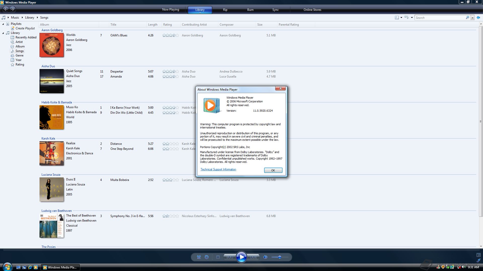483x271 pixels.
Task: Open the search box dropdown arrow
Action: [x=472, y=18]
